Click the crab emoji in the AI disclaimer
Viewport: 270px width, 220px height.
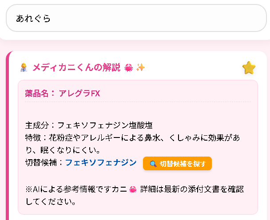click(132, 190)
